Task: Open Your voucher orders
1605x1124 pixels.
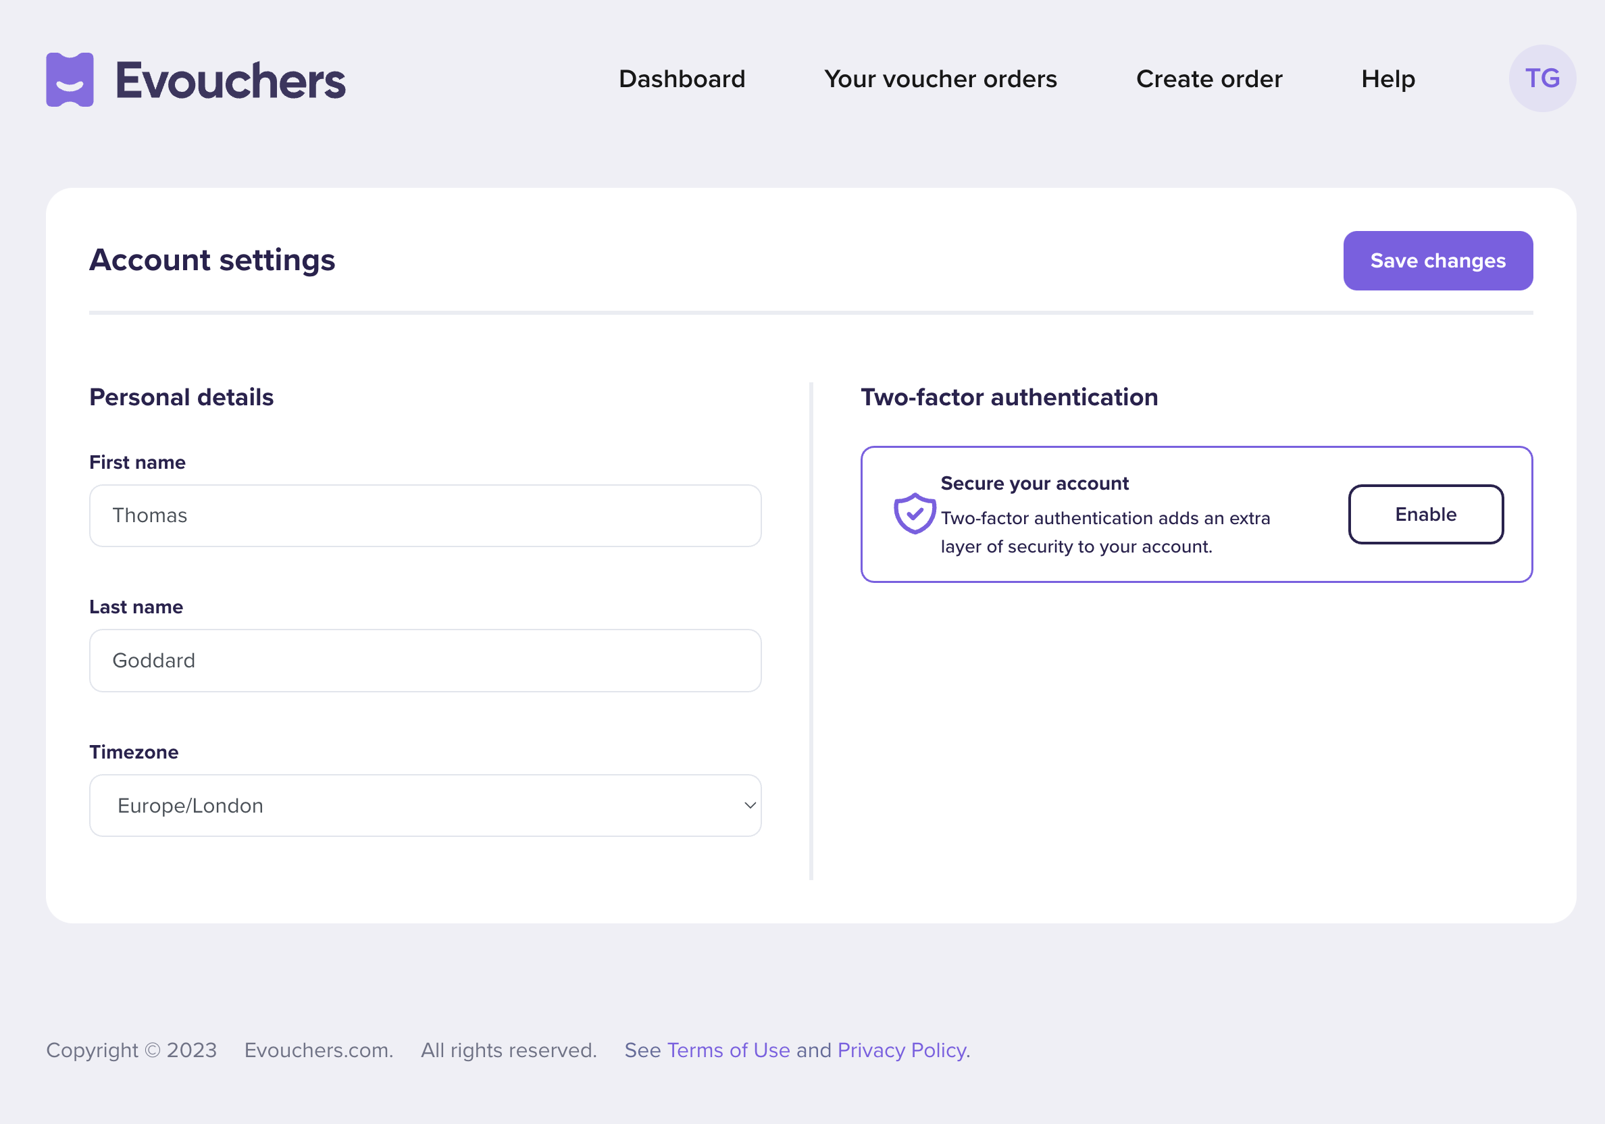Action: (x=940, y=79)
